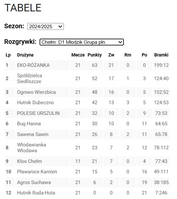Select Spółdzielca Siedliszcze team name
Viewport: 177px width, 199px height.
click(x=29, y=79)
